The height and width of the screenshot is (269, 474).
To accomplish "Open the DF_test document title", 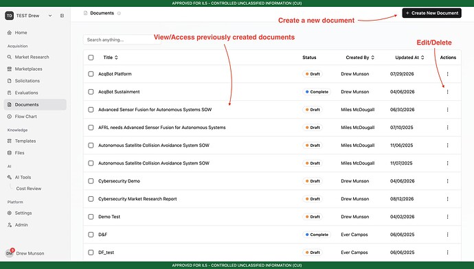I will [x=106, y=253].
